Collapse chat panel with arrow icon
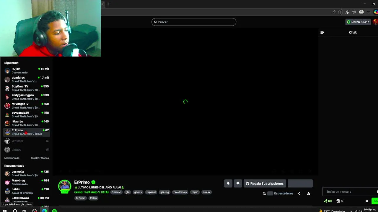 pyautogui.click(x=322, y=32)
